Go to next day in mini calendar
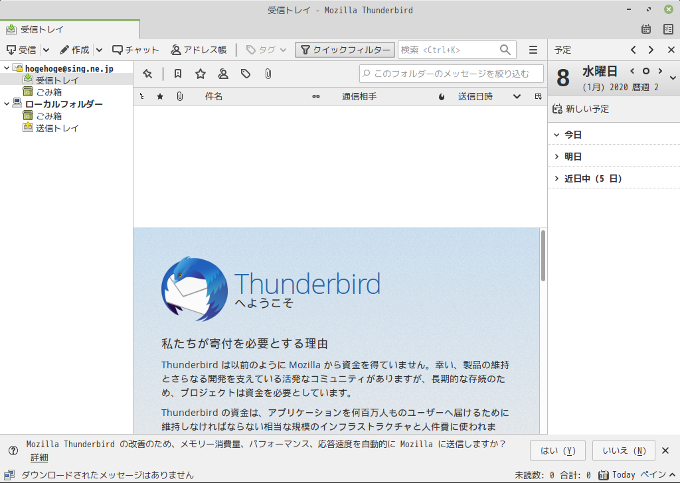This screenshot has height=483, width=680. pyautogui.click(x=660, y=71)
